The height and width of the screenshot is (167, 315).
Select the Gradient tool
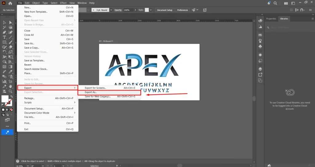(11, 67)
